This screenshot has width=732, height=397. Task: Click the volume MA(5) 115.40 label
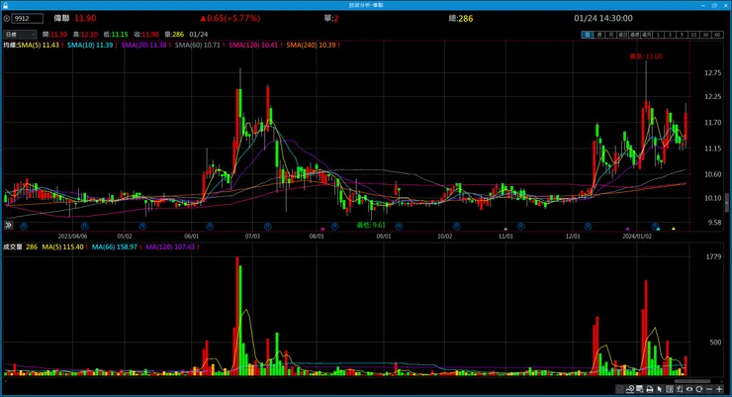[x=62, y=247]
